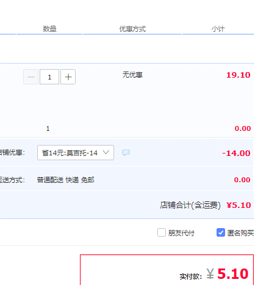This screenshot has height=285, width=280.
Task: Click the large 5.10 payment amount
Action: tap(233, 273)
